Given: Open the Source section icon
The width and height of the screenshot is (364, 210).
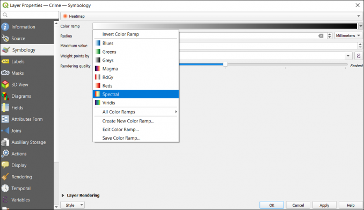Looking at the screenshot, I should click(x=5, y=38).
